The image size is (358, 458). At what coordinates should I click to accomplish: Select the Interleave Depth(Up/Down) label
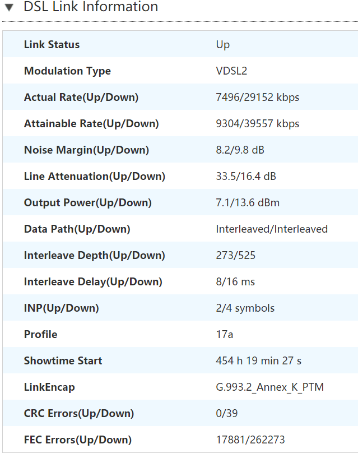[94, 256]
